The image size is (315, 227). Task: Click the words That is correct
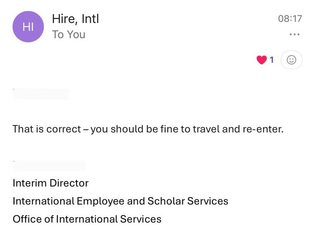click(x=46, y=129)
